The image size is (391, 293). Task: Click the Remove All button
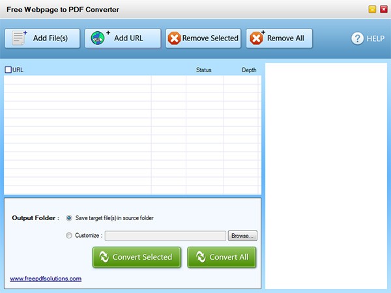[x=279, y=38]
